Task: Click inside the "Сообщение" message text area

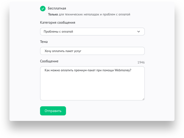Action: point(92,83)
